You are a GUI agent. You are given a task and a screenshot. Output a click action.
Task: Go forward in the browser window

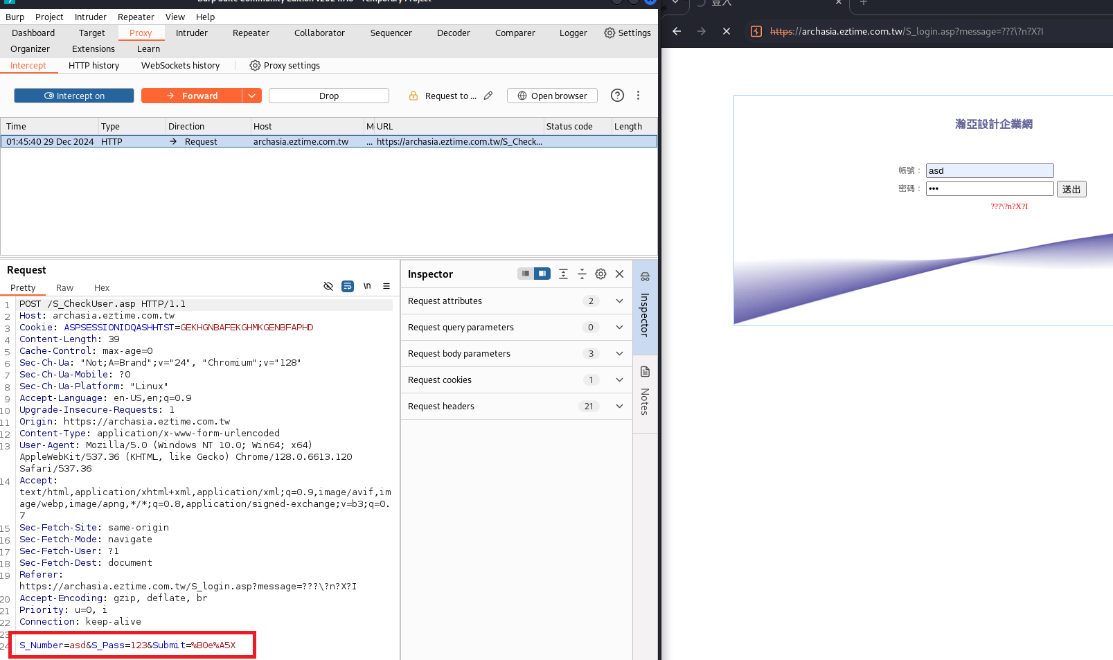pyautogui.click(x=702, y=31)
